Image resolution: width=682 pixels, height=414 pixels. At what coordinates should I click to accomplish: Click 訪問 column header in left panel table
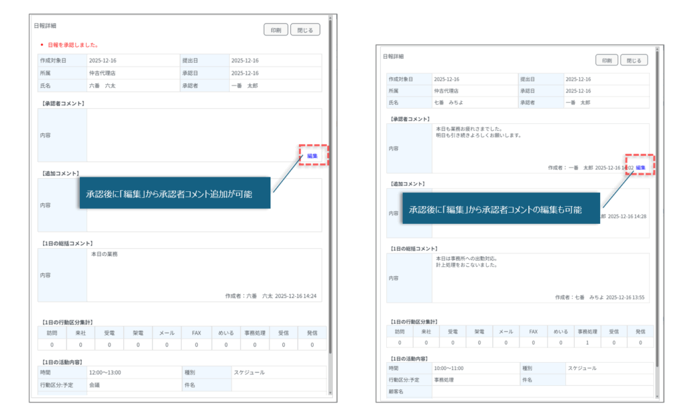(53, 332)
